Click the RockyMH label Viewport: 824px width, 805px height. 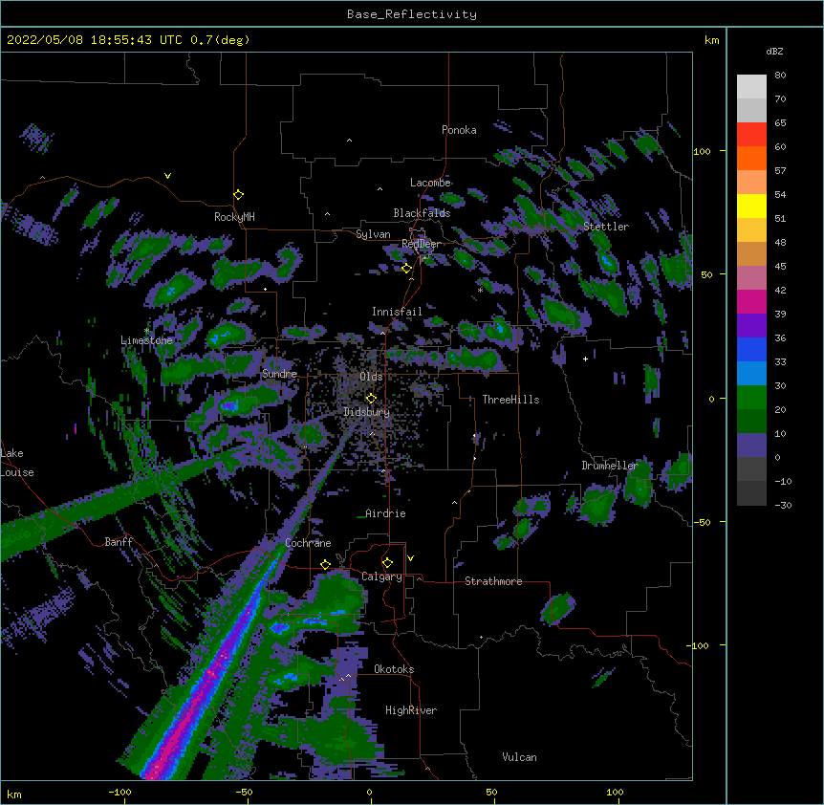pos(234,217)
